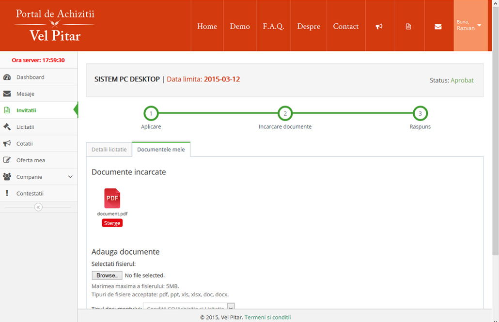Open the F.A.Q. menu item

273,27
